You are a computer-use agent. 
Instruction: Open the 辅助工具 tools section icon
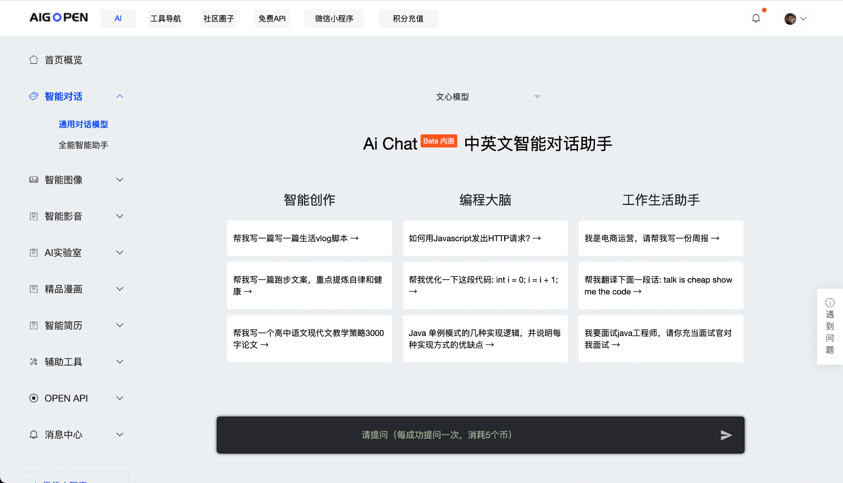(x=34, y=361)
